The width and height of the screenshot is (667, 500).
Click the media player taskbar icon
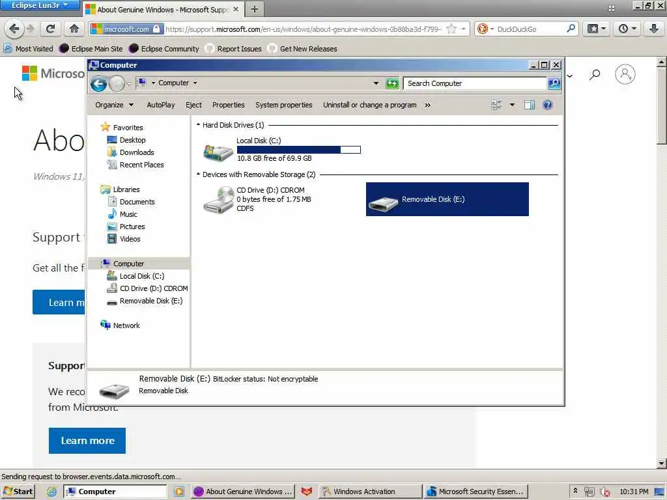(x=178, y=492)
